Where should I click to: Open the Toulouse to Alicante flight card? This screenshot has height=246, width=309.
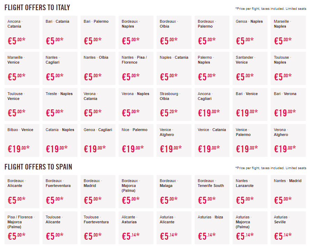click(60, 228)
